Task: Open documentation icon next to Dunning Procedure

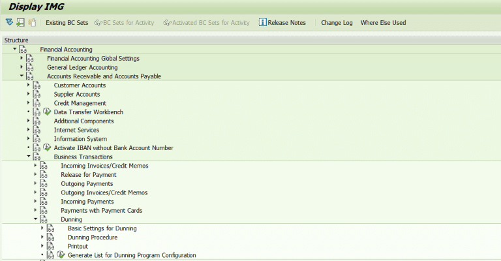Action: coord(50,238)
